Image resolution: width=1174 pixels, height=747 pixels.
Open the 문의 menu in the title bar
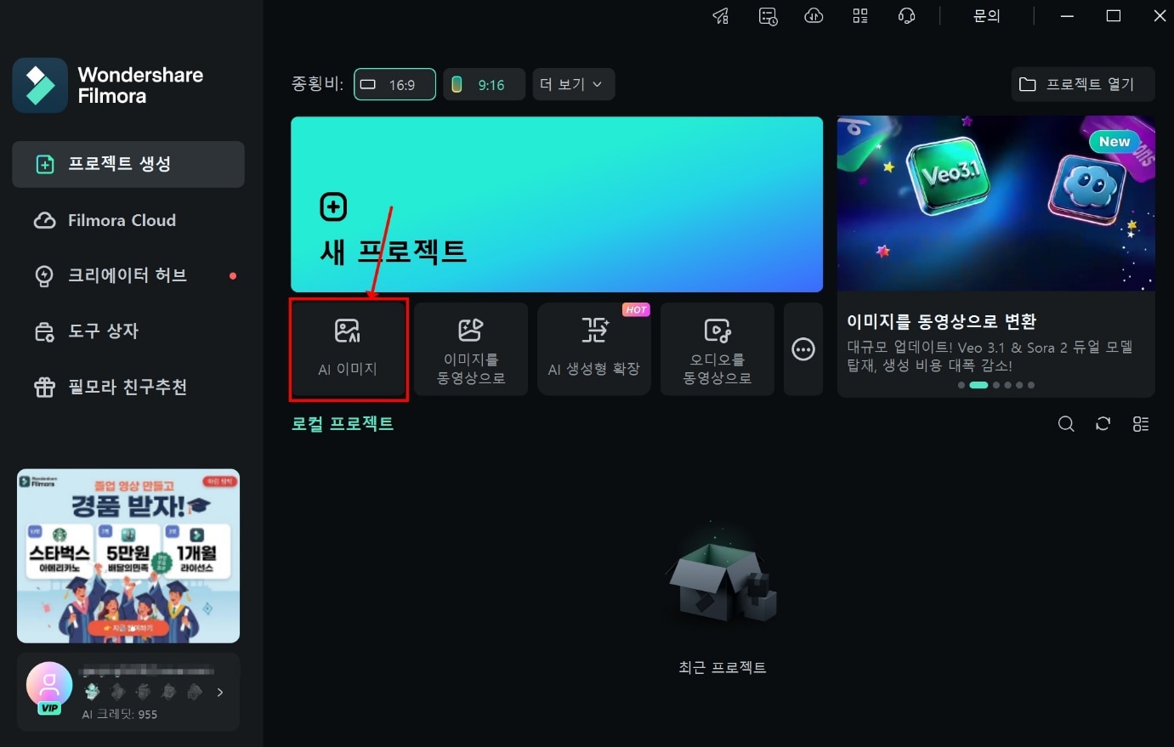click(986, 16)
